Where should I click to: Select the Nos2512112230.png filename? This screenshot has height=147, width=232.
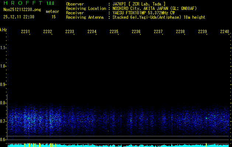(x=22, y=10)
